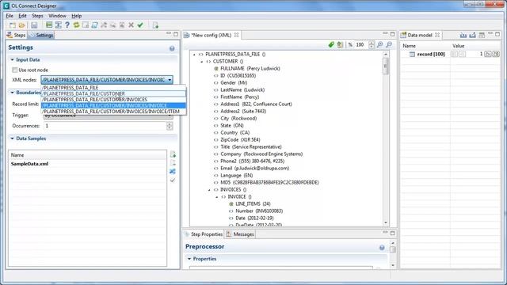Click the import data model icon
The image size is (507, 285).
[463, 35]
